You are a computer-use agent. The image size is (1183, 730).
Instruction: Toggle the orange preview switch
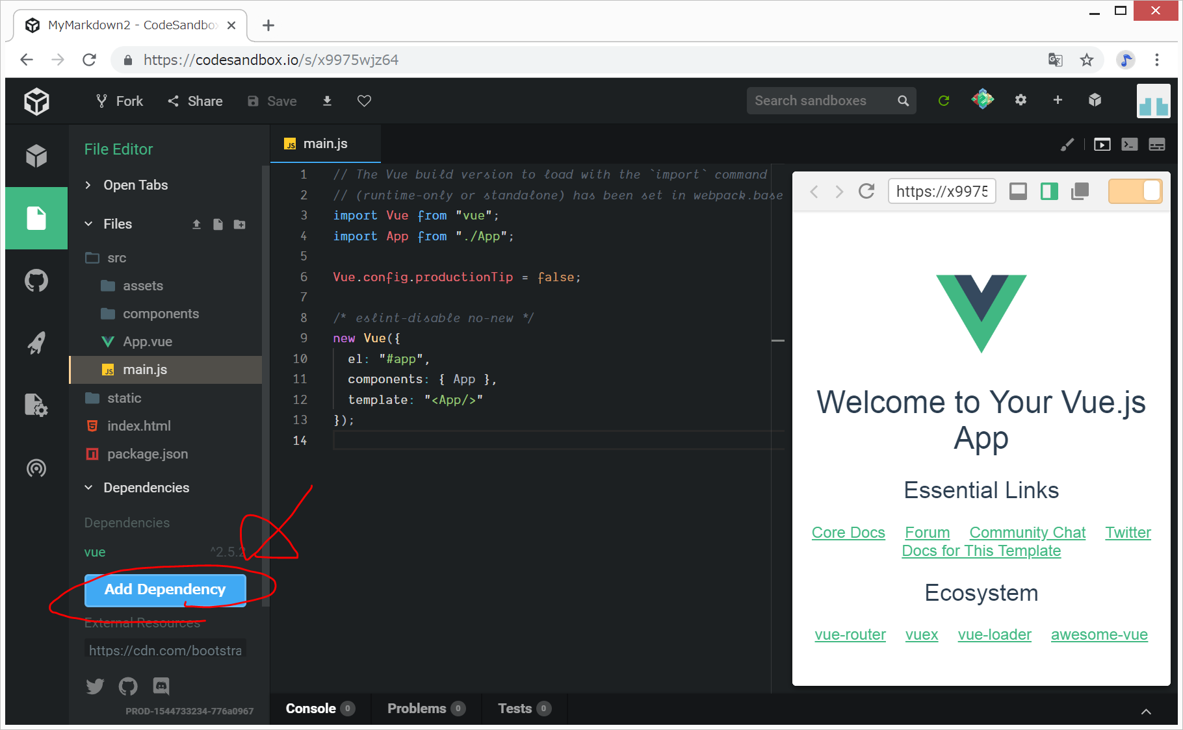1135,191
